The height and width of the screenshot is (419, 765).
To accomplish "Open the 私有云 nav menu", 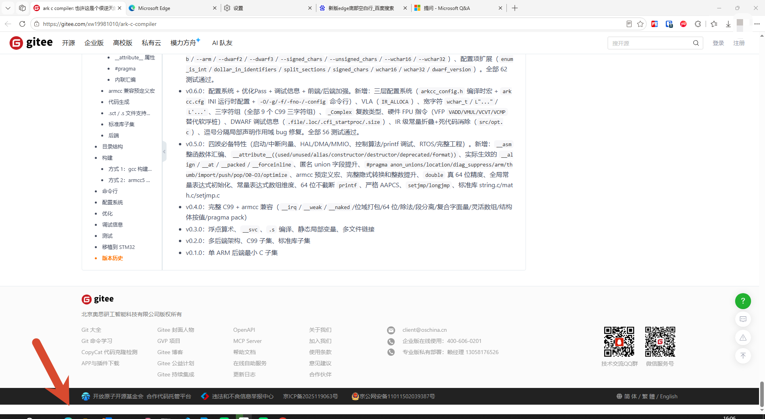I will pos(151,43).
